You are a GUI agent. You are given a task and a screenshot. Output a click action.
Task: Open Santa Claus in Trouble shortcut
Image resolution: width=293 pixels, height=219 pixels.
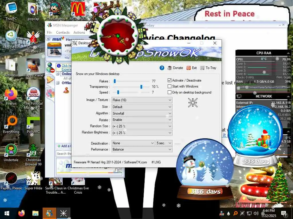coord(56,185)
